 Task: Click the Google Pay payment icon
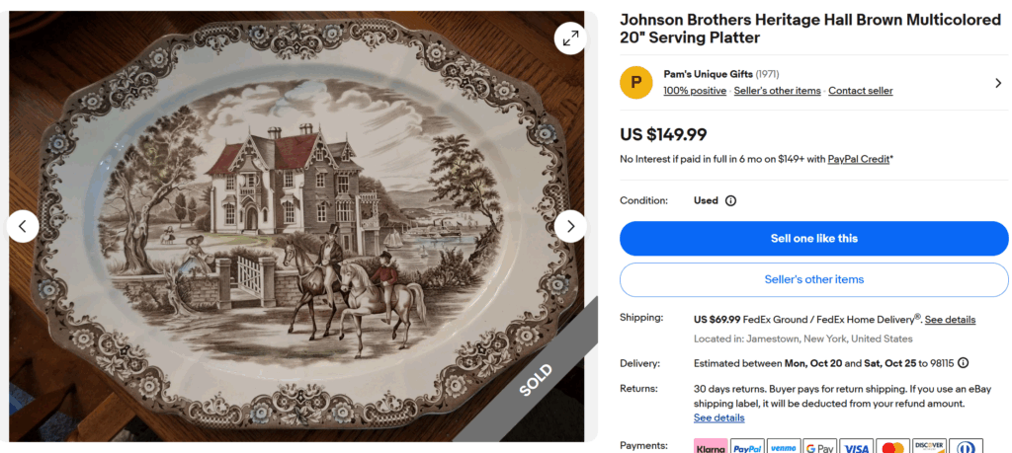820,448
